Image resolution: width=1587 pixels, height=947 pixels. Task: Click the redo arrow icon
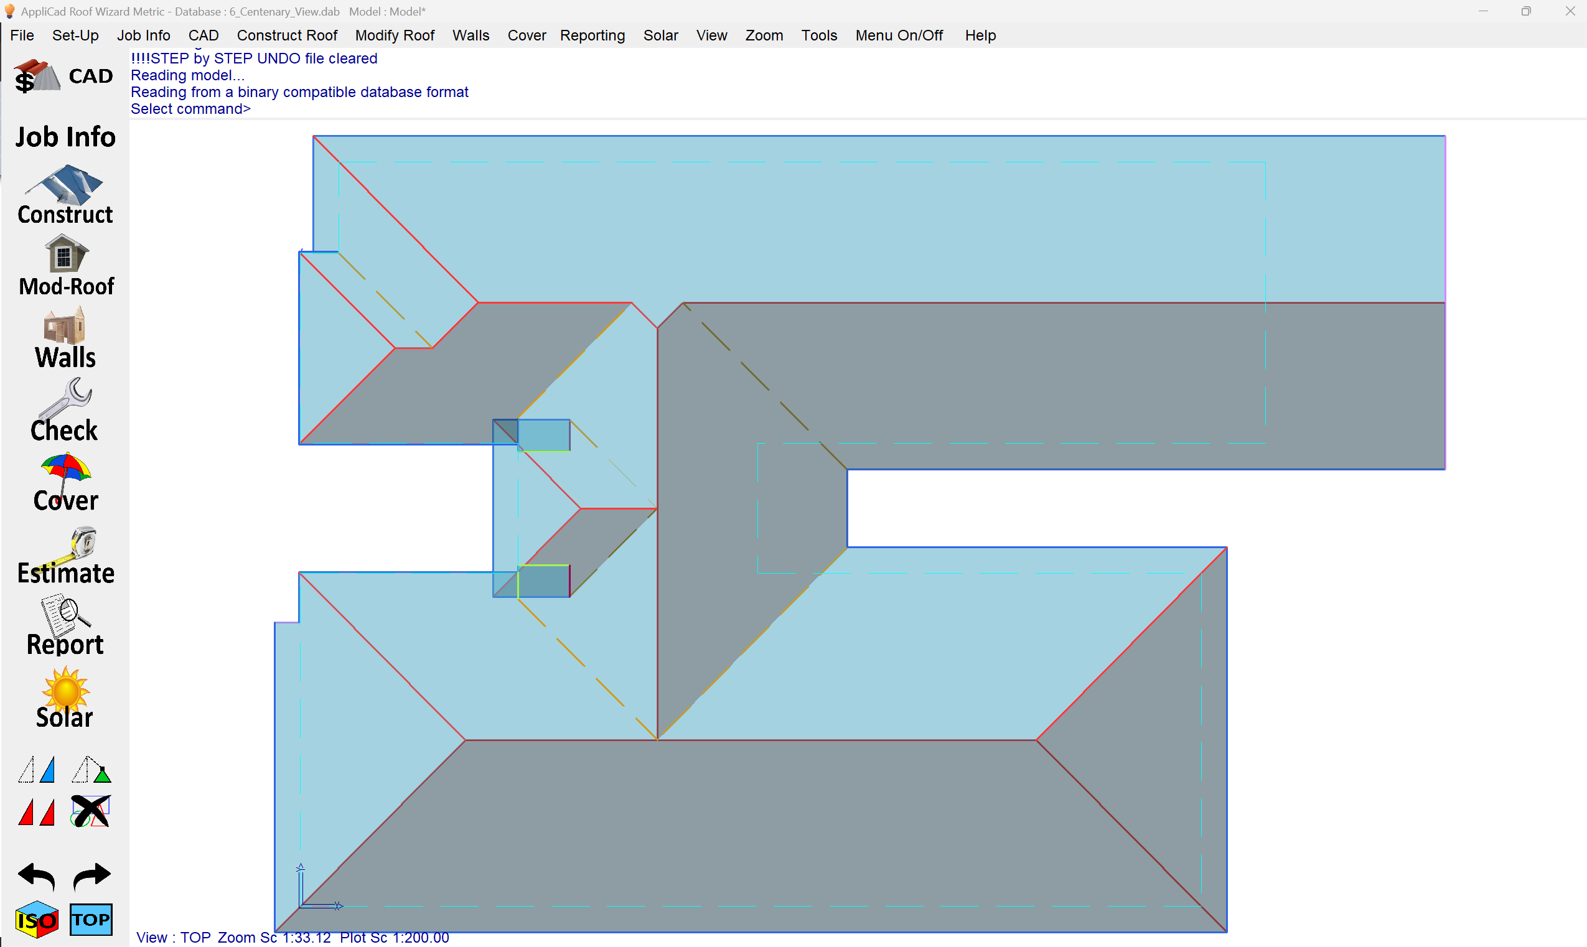tap(91, 876)
